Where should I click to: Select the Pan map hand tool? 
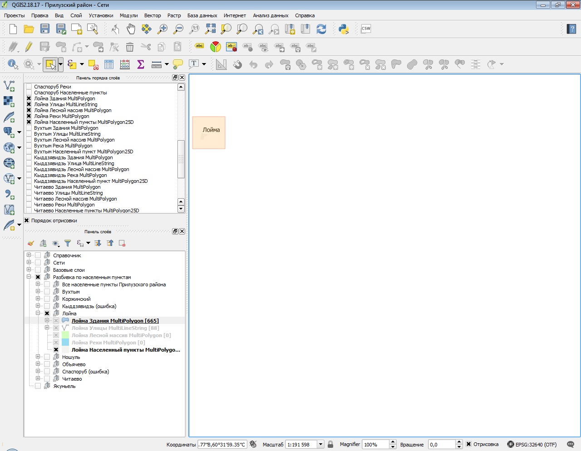(x=131, y=29)
